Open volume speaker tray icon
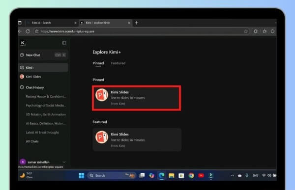This screenshot has height=190, width=295. (269, 175)
